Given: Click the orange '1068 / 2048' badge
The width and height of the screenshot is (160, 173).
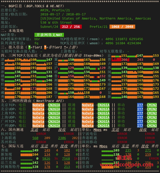Looking at the screenshot, I should (122, 27).
